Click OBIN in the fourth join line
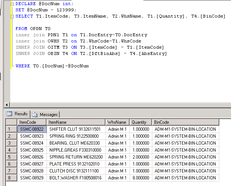This screenshot has height=186, width=231. point(53,53)
